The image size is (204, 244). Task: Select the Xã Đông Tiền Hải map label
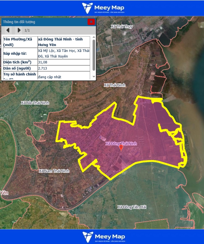132,207
